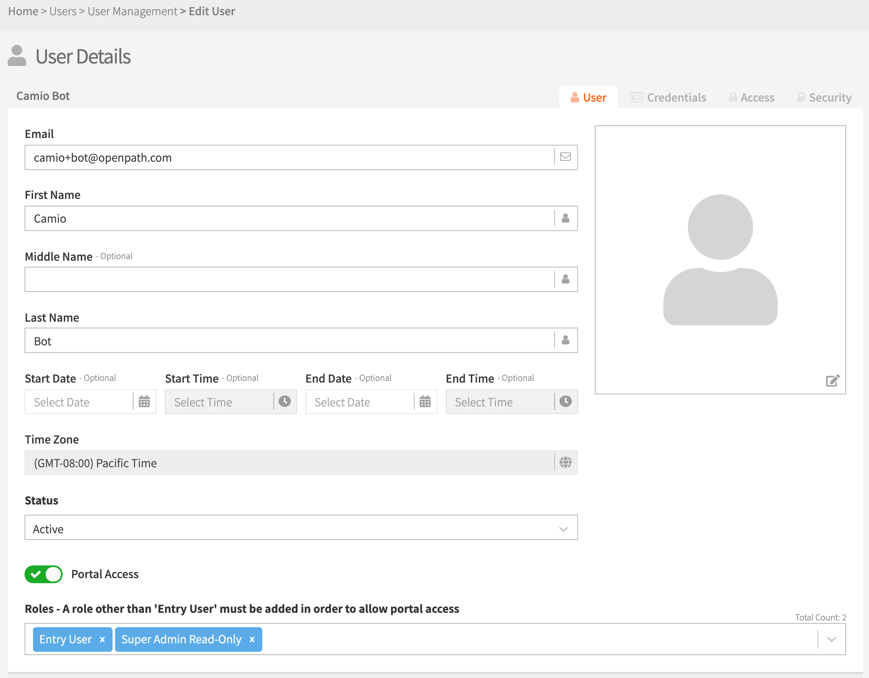This screenshot has height=678, width=869.
Task: Remove the Entry User role tag
Action: point(102,639)
